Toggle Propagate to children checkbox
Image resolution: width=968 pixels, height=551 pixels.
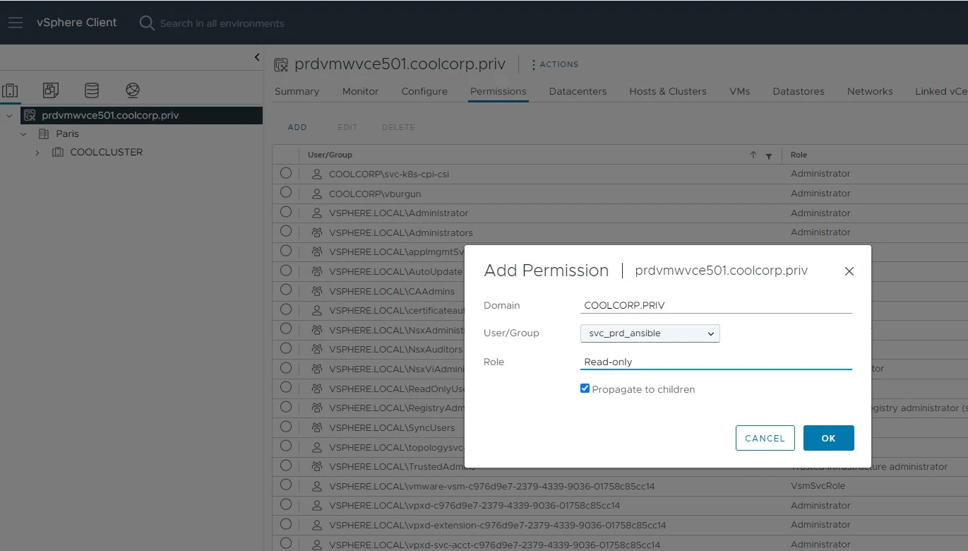click(x=585, y=389)
